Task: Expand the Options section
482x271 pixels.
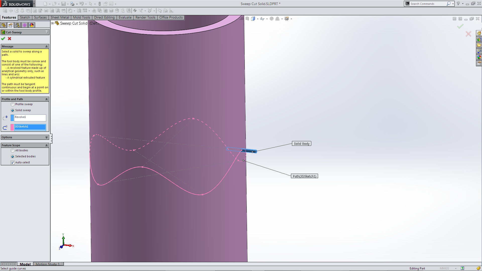Action: (46, 137)
